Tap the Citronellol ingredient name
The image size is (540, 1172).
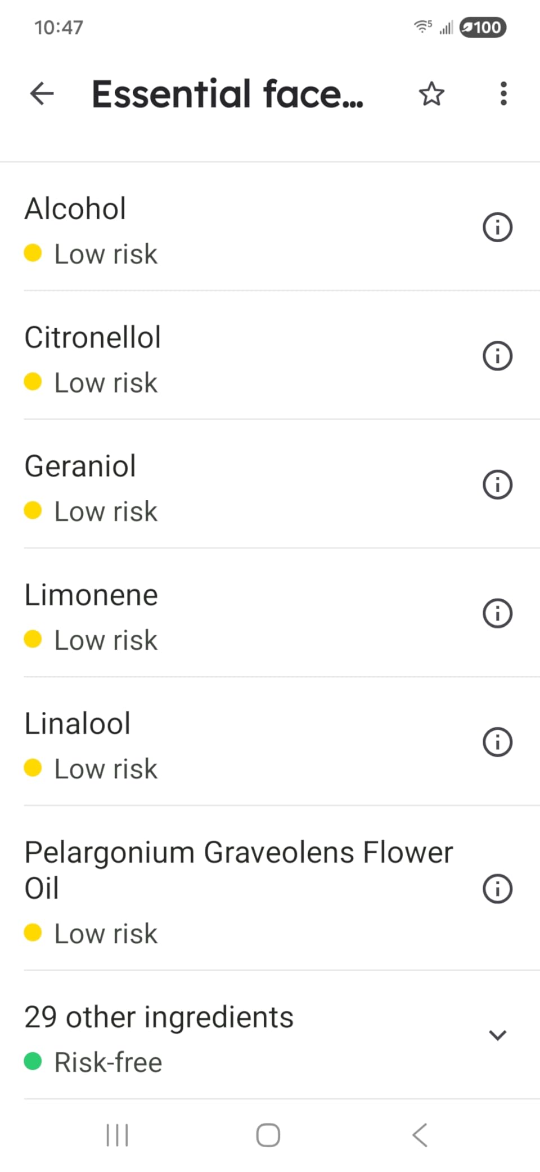(93, 337)
